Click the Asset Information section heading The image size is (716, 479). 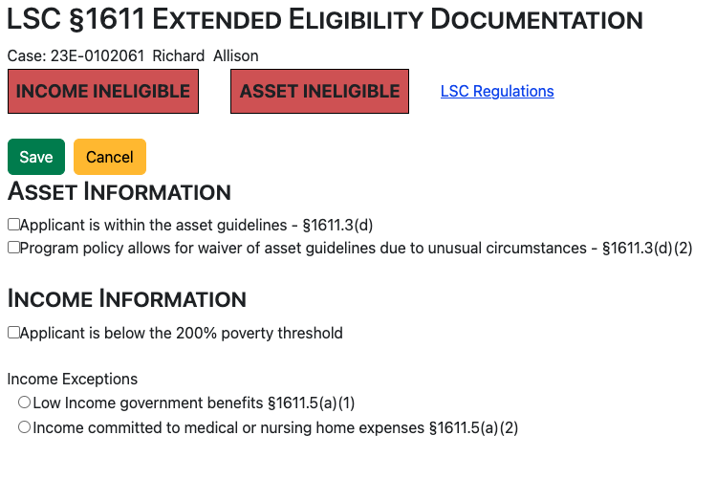119,191
